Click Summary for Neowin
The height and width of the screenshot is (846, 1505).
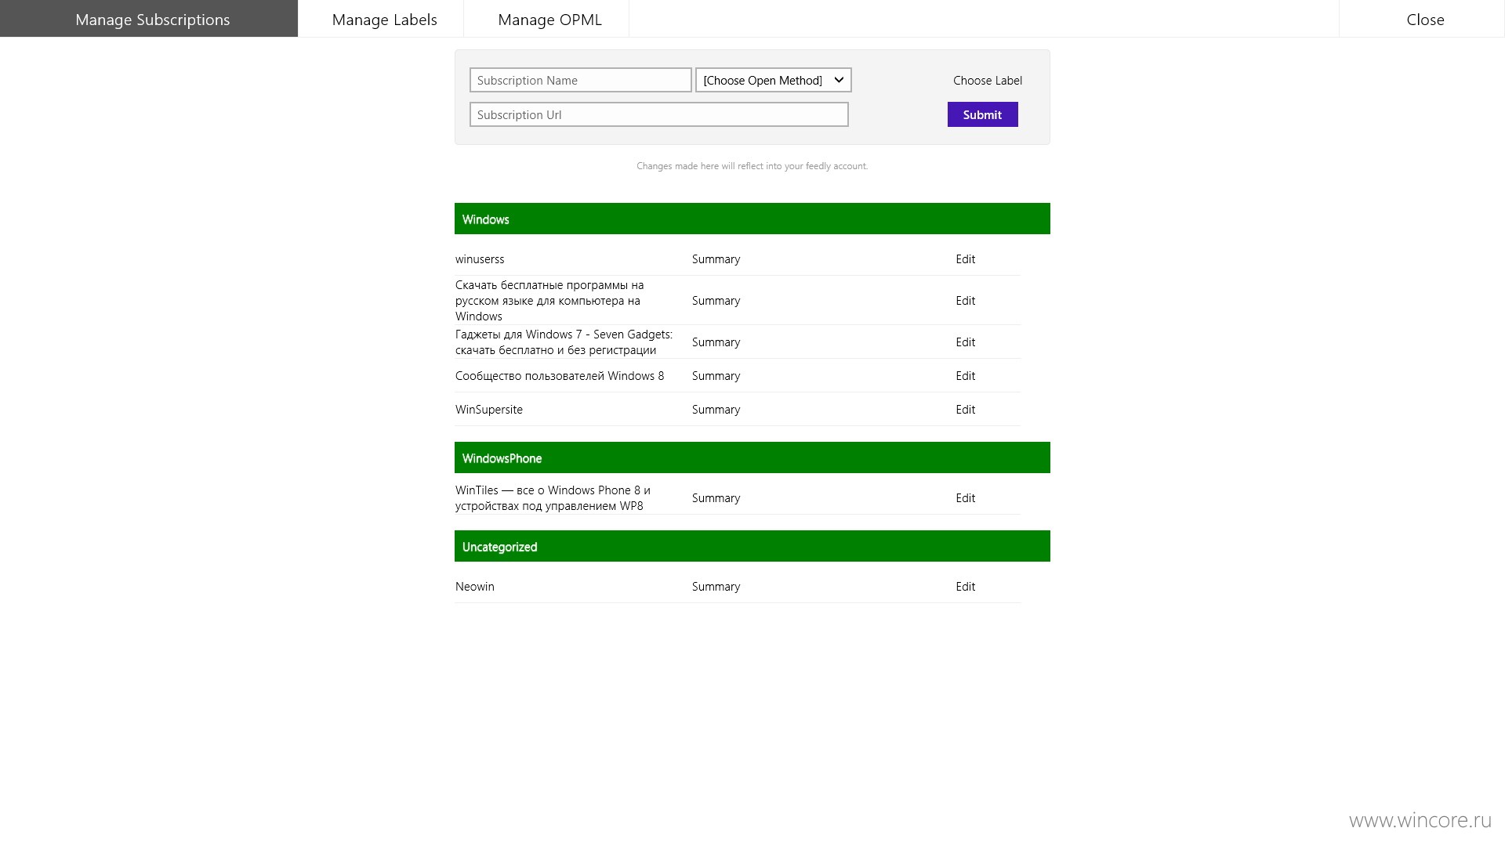click(x=716, y=587)
